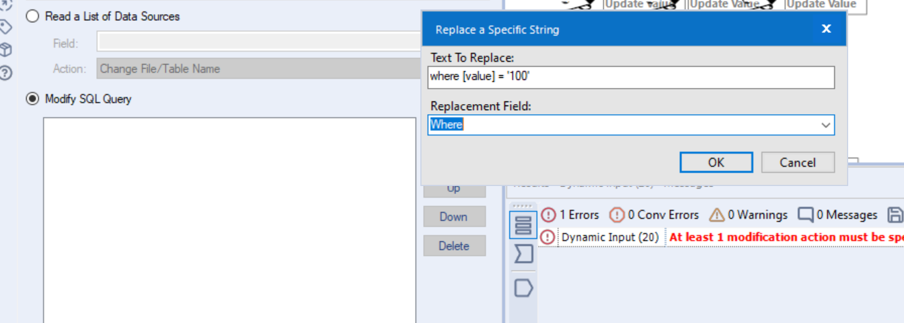
Task: Open the Annotation tag icon in sidebar
Action: pyautogui.click(x=5, y=27)
